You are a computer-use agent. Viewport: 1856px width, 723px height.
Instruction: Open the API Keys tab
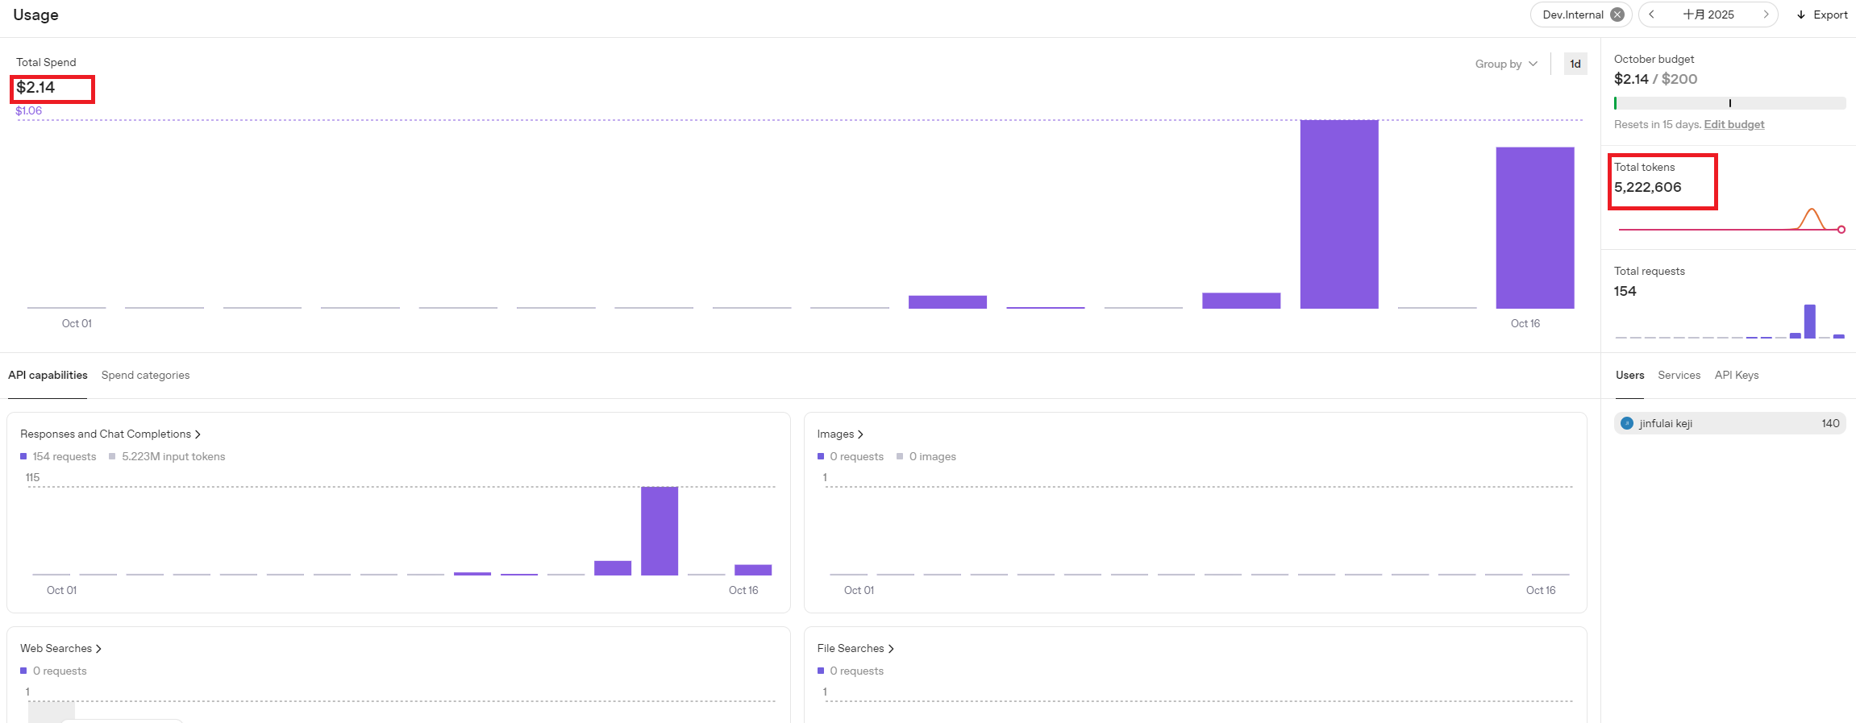[1736, 375]
